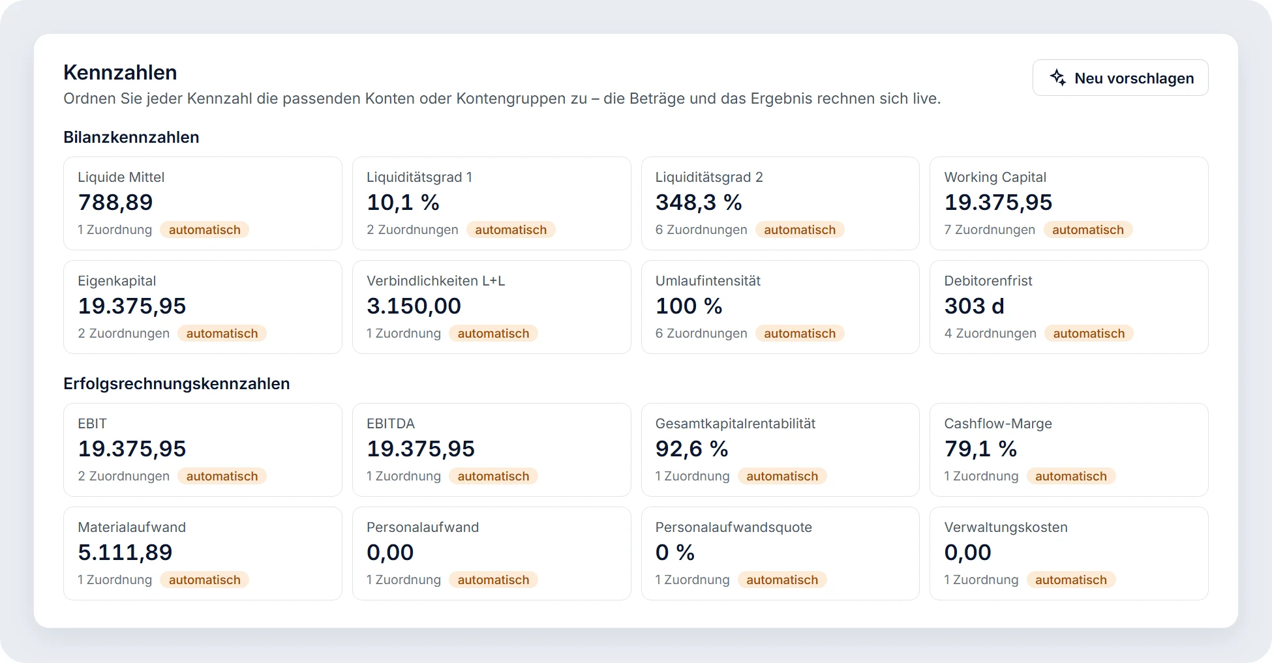Open the Umlaufintensität card

point(780,307)
